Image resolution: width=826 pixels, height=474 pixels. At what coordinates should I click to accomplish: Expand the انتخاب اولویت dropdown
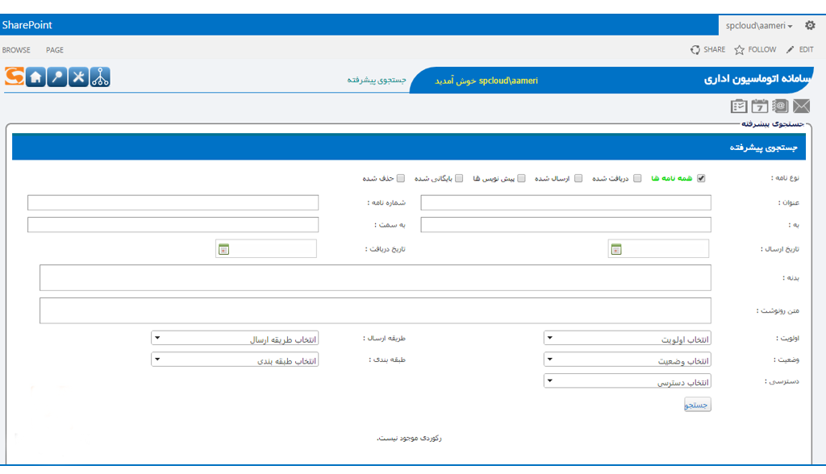tap(627, 339)
